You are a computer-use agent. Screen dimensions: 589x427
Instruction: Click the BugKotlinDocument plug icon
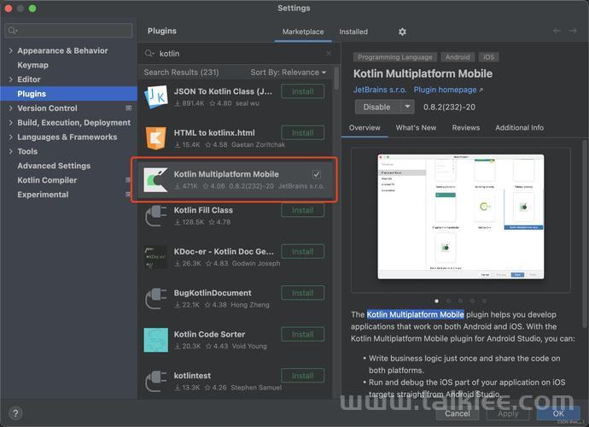156,298
